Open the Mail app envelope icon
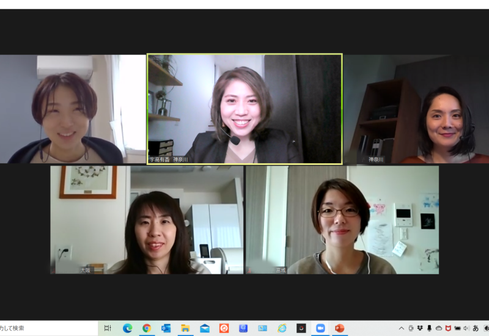Image resolution: width=489 pixels, height=336 pixels. point(205,328)
